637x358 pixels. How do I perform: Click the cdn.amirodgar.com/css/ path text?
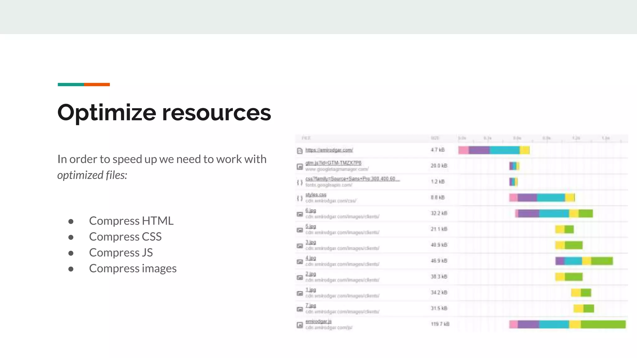tap(331, 201)
